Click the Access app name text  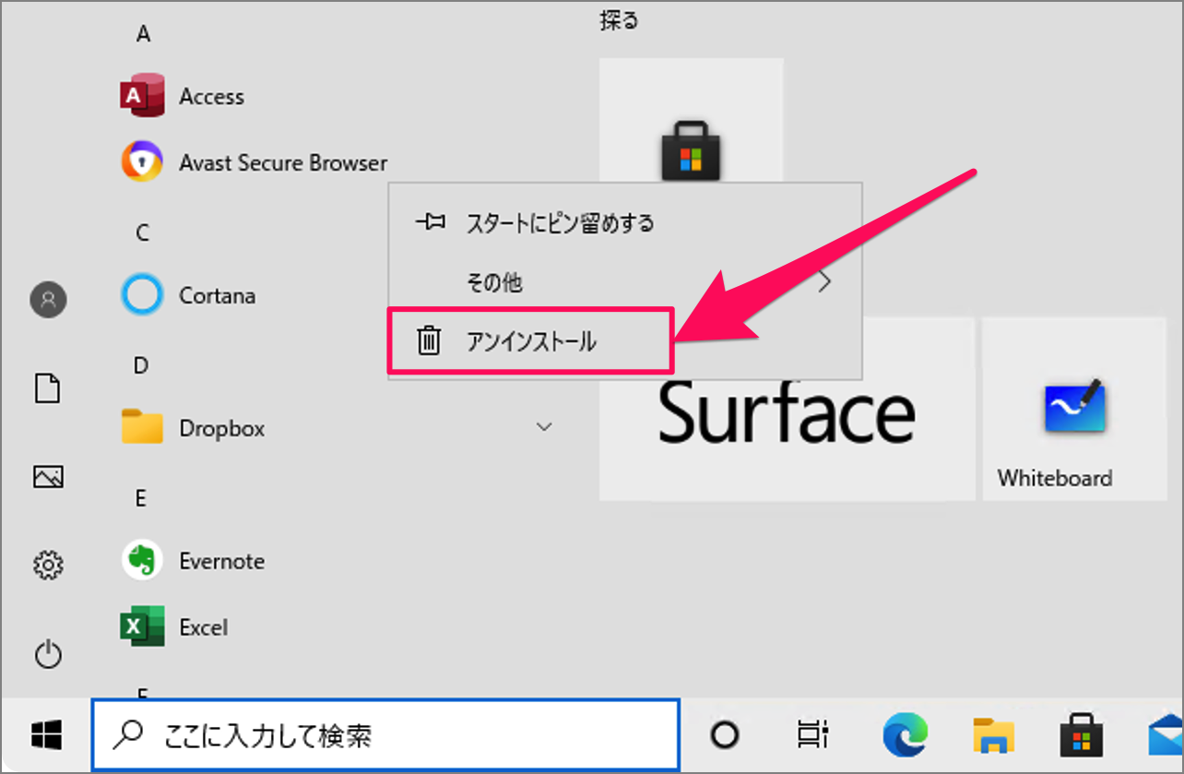coord(212,96)
